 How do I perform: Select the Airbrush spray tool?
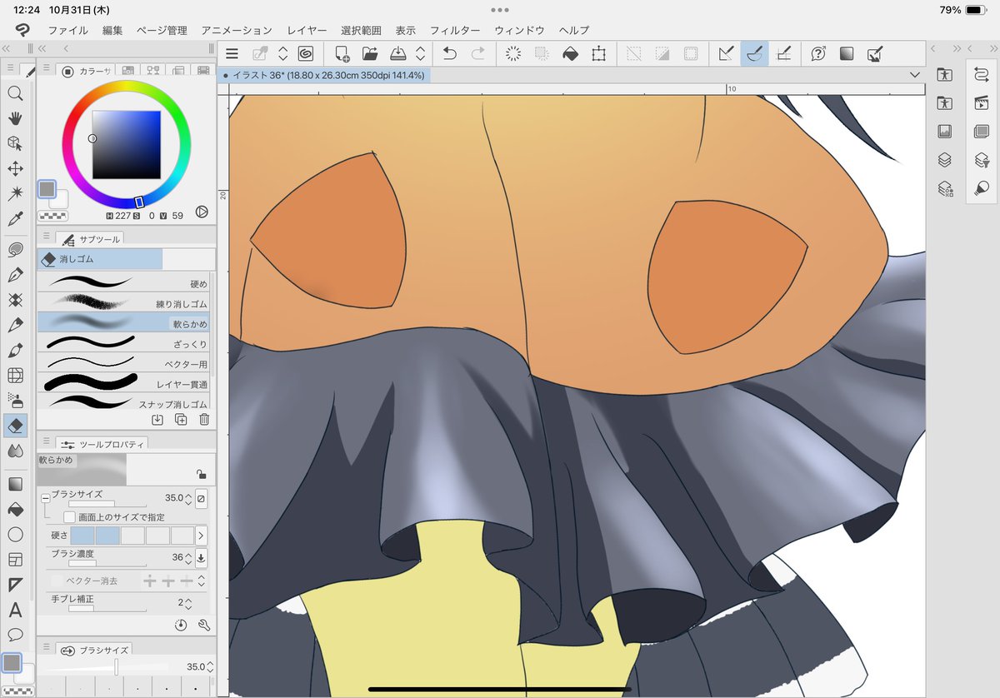15,400
